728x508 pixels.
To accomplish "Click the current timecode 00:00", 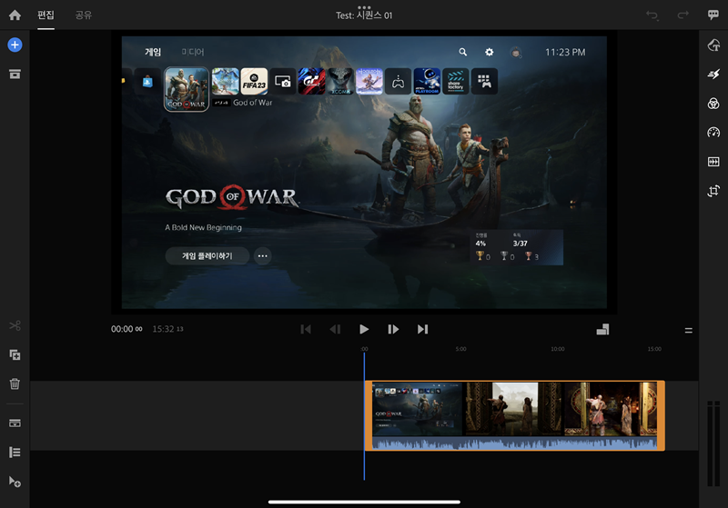I will pyautogui.click(x=126, y=329).
